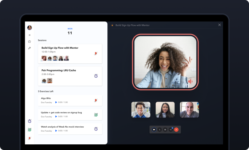Select the smiling man with curly hair thumbnail
This screenshot has height=150, width=249.
click(x=141, y=110)
